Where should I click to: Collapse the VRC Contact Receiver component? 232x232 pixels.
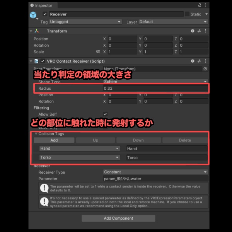tap(31, 61)
